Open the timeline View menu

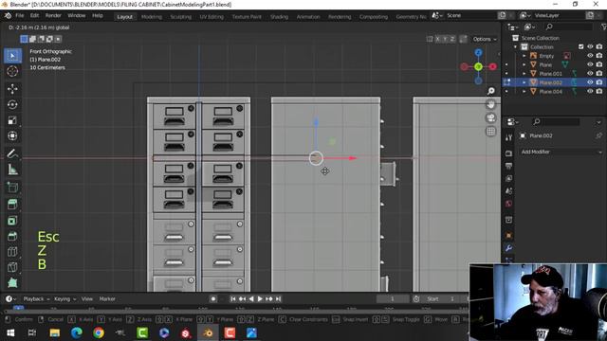[x=87, y=299]
